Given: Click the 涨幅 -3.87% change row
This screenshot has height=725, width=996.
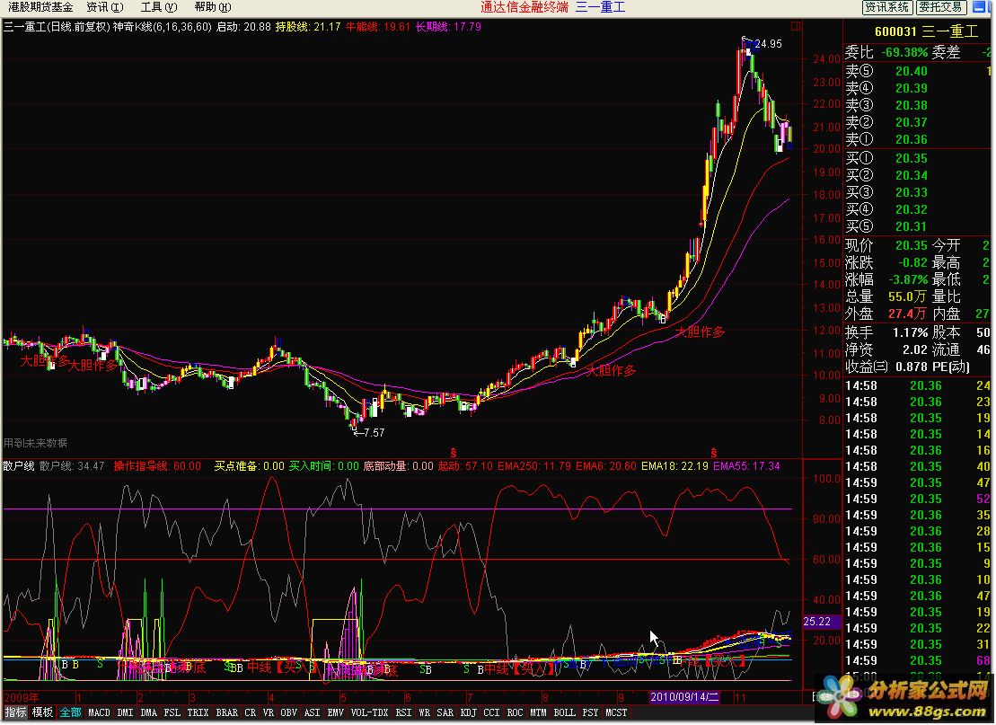Looking at the screenshot, I should point(886,279).
